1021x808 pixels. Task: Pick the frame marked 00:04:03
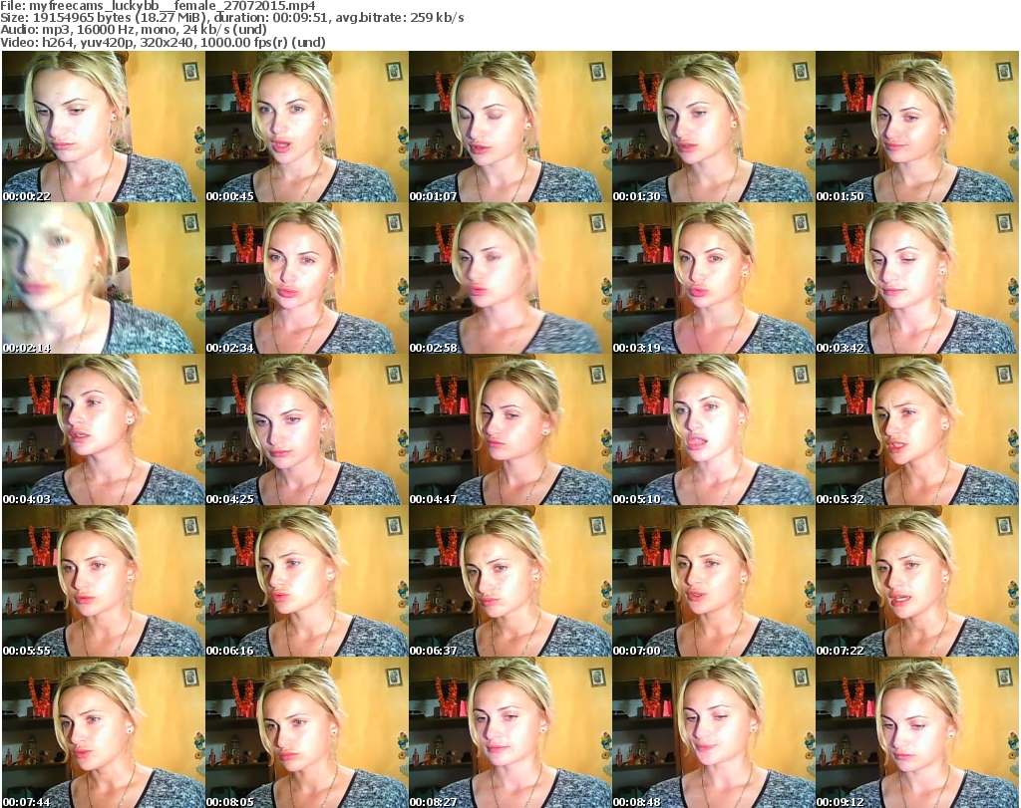coord(104,429)
